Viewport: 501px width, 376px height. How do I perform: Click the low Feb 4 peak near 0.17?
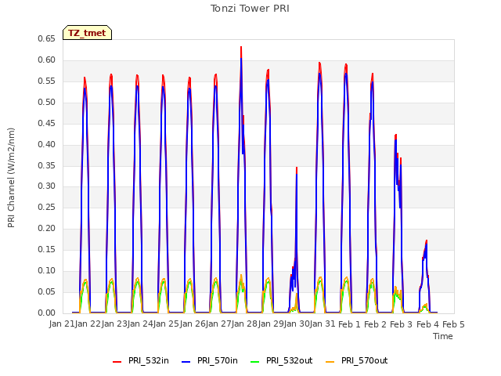pos(426,242)
